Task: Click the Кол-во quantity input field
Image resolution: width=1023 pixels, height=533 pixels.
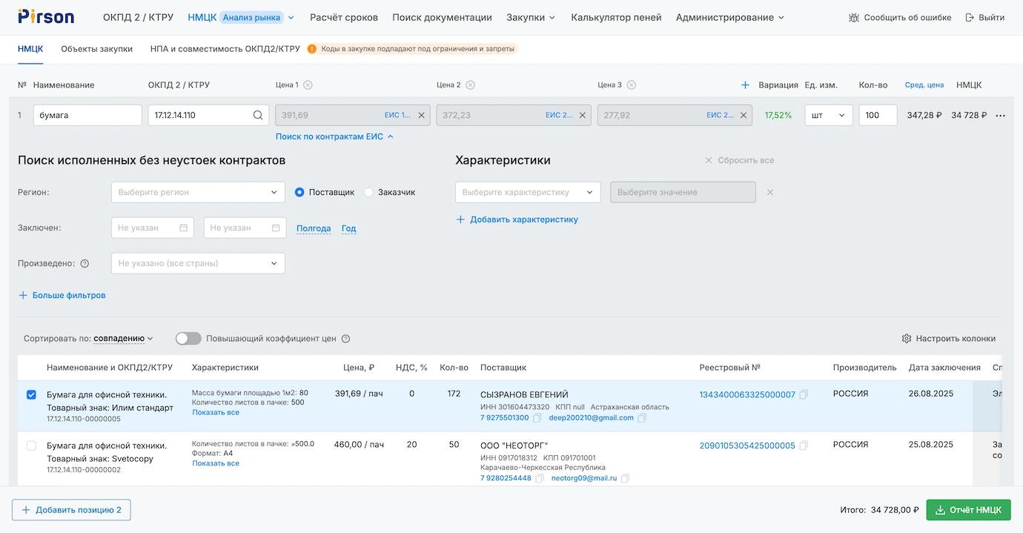Action: coord(877,116)
